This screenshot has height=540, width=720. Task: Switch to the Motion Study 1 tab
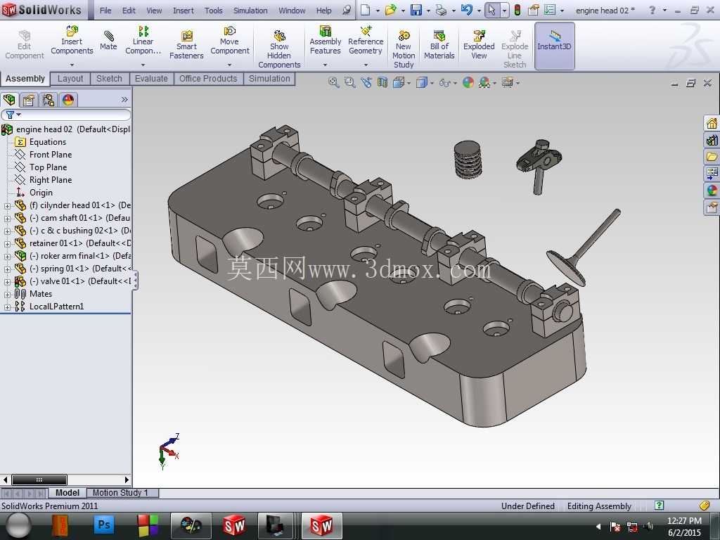click(120, 493)
